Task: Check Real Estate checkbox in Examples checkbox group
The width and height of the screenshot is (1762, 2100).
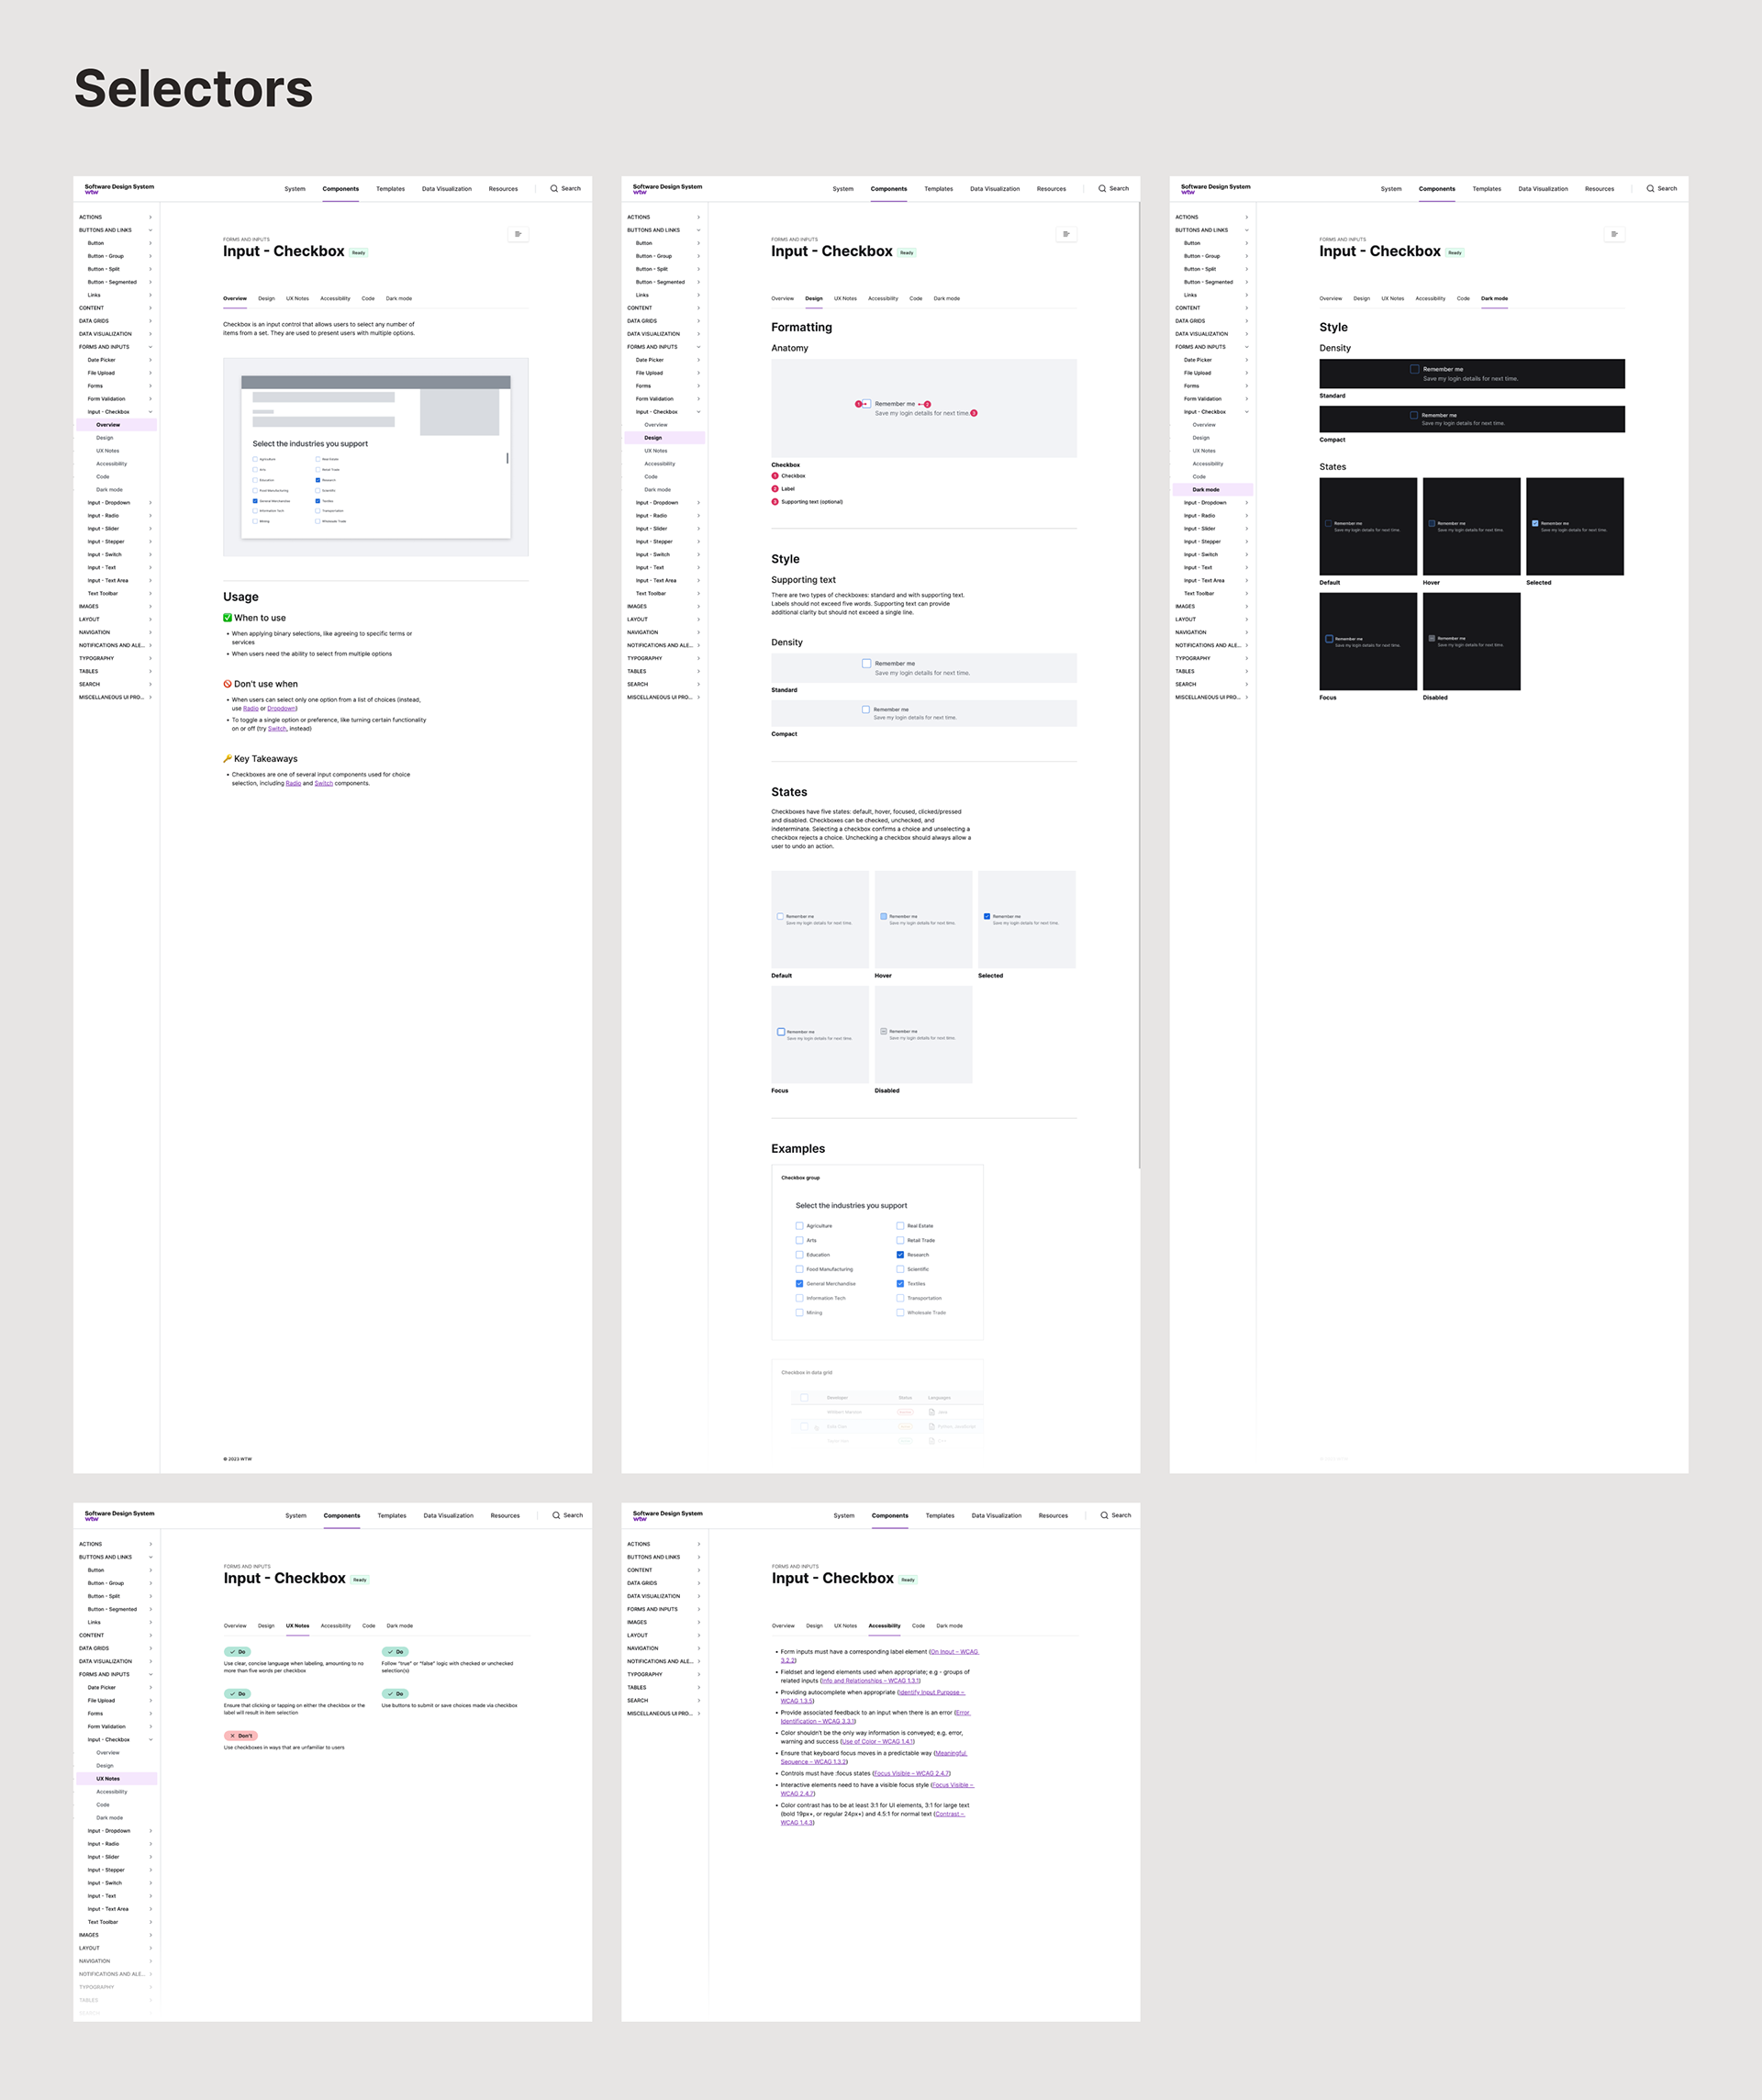Action: [x=900, y=1226]
